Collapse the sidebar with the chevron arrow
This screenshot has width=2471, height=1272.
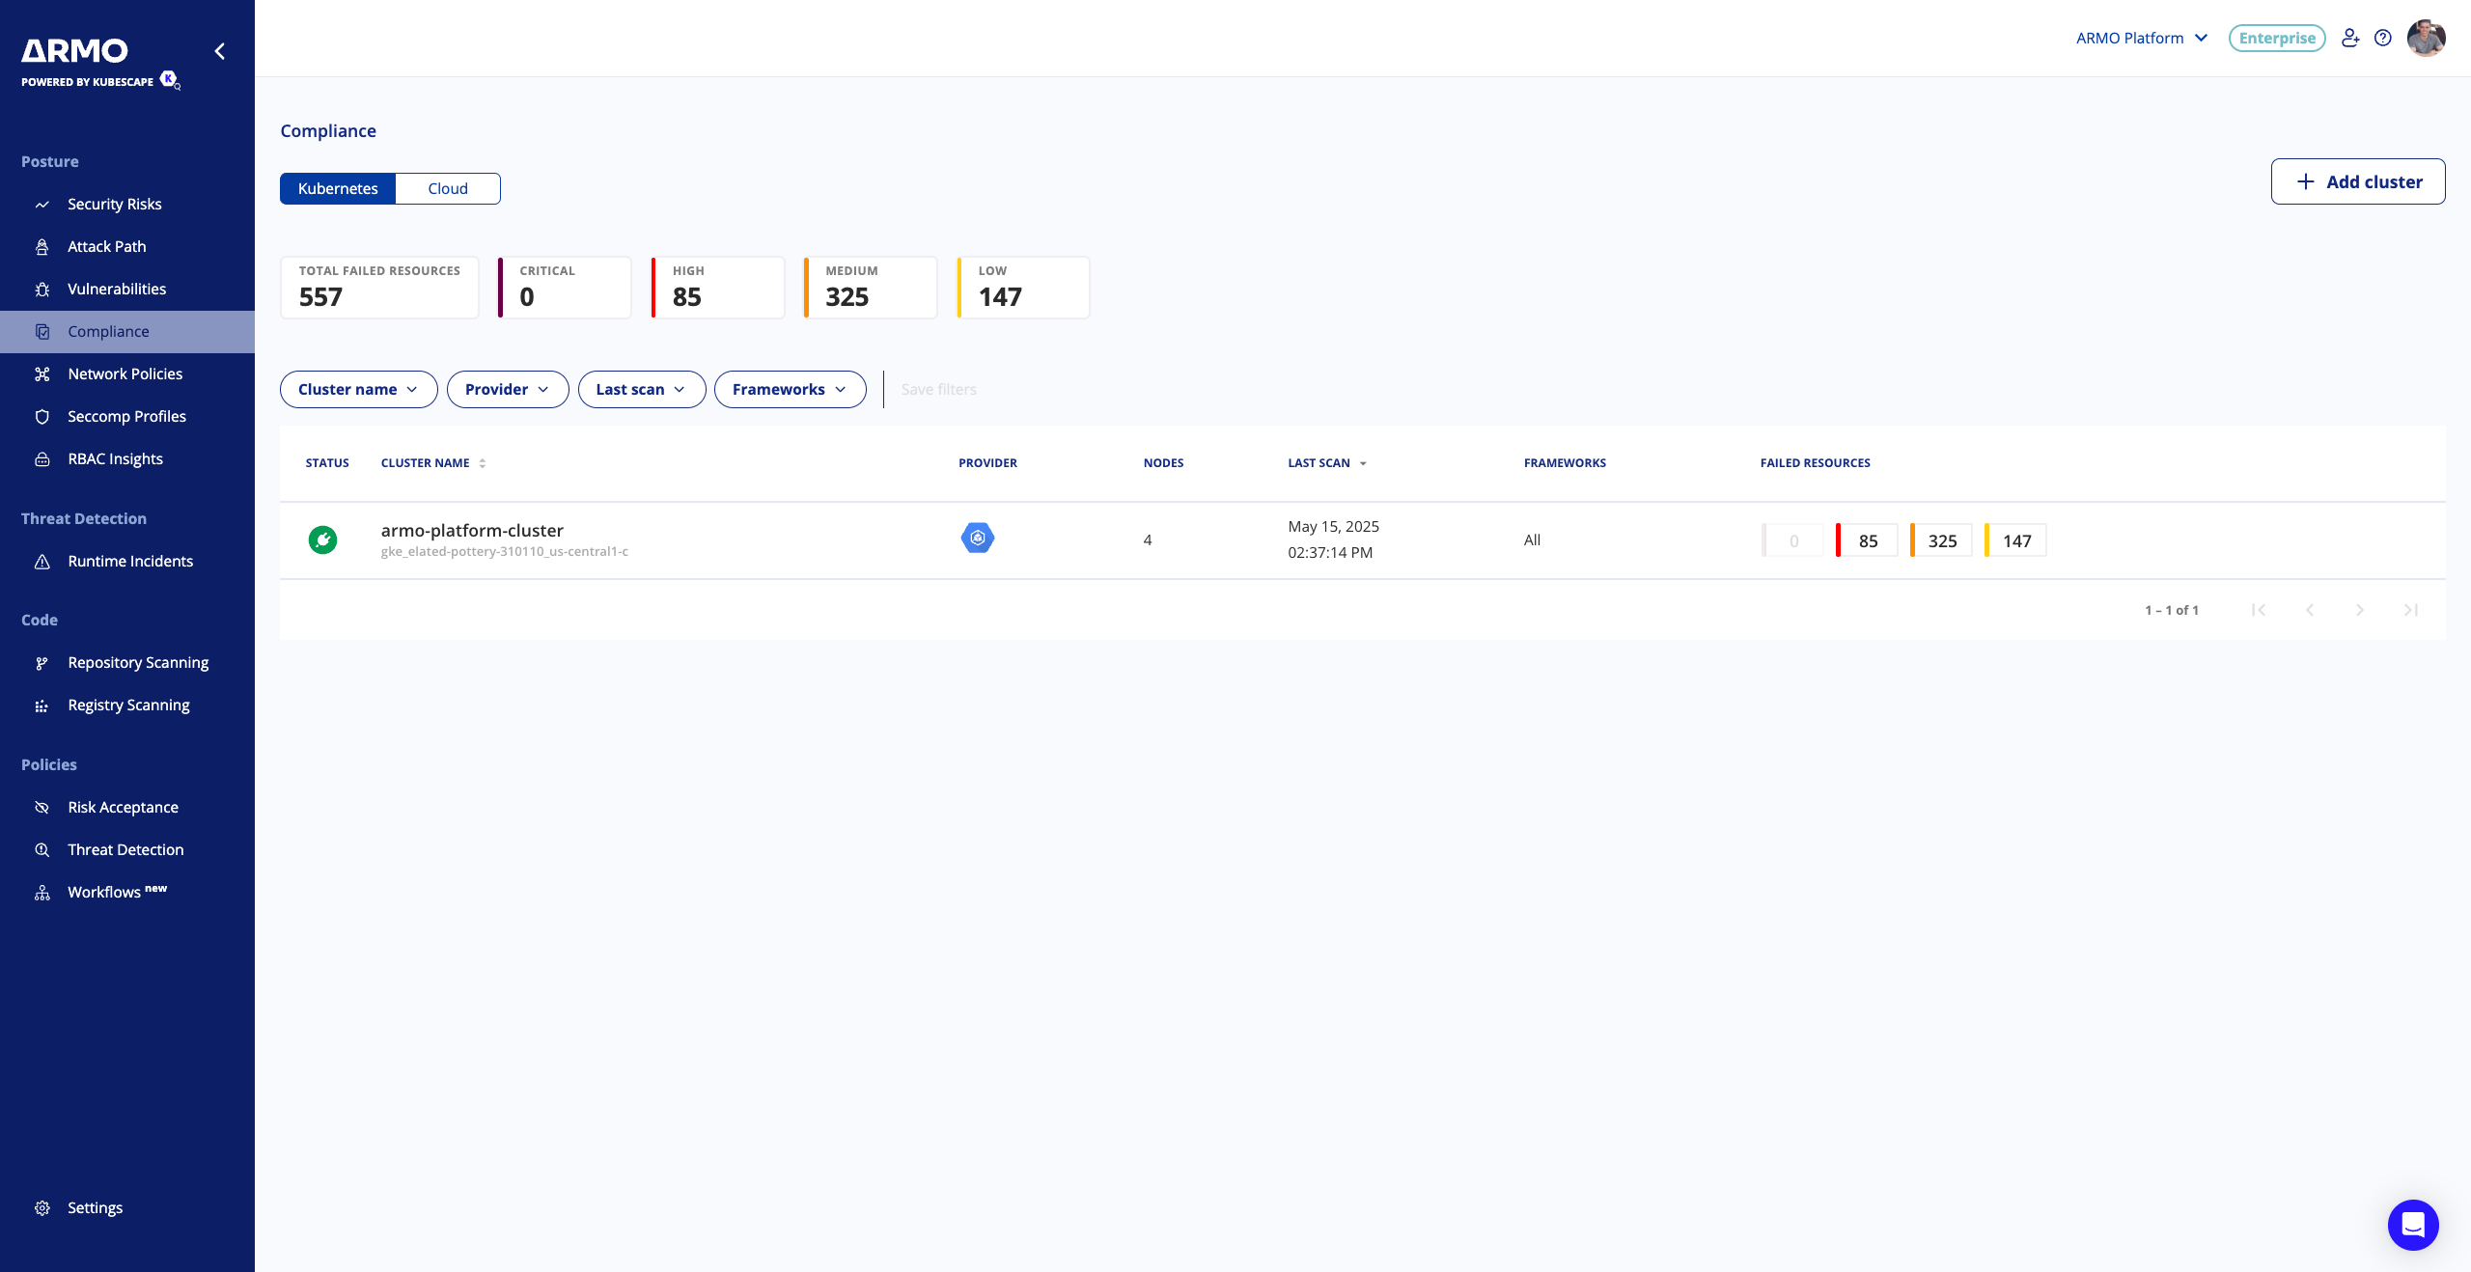point(220,51)
